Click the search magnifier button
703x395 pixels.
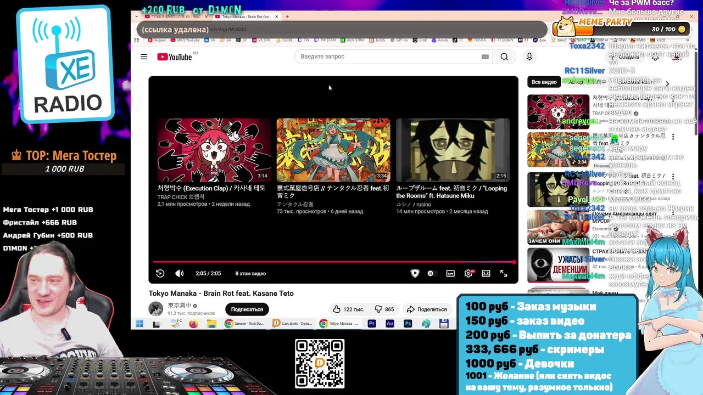[x=504, y=57]
